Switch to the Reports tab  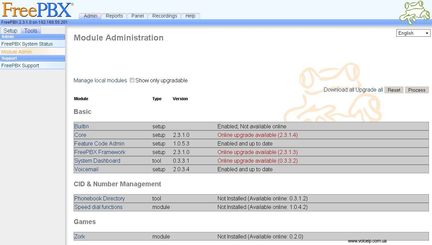point(114,16)
